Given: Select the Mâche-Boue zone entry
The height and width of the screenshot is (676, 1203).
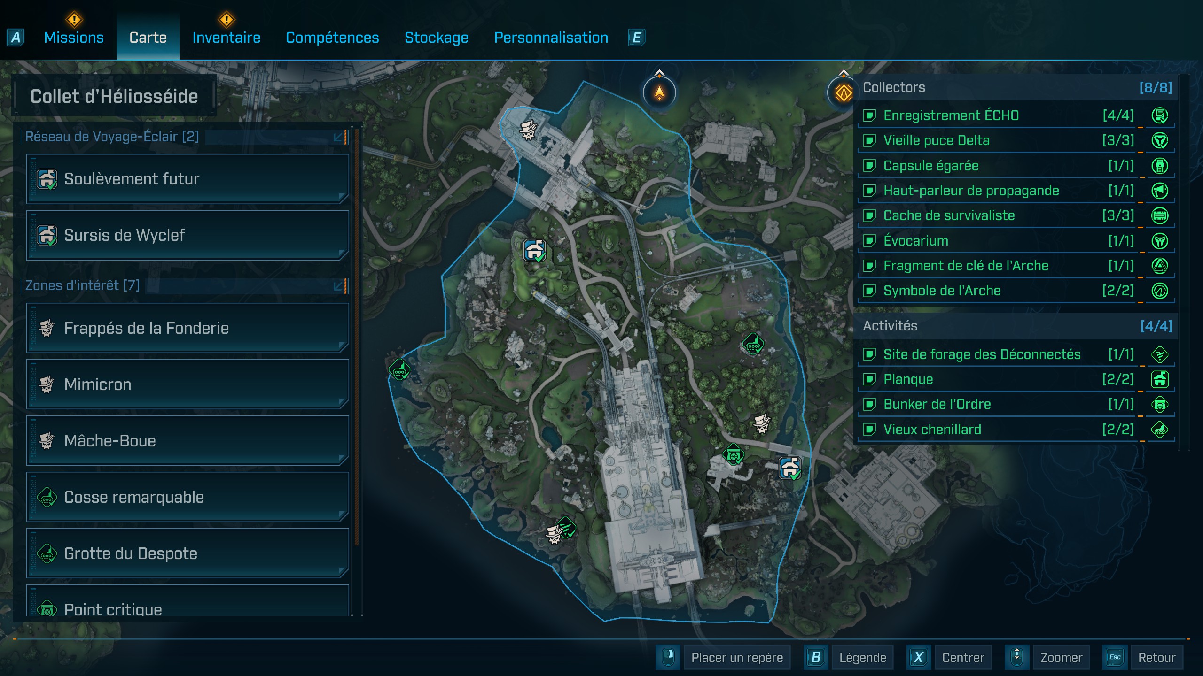Looking at the screenshot, I should 187,441.
